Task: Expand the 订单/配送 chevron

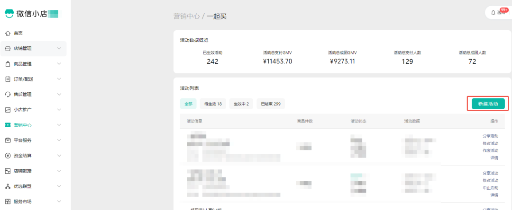Action: [59, 79]
